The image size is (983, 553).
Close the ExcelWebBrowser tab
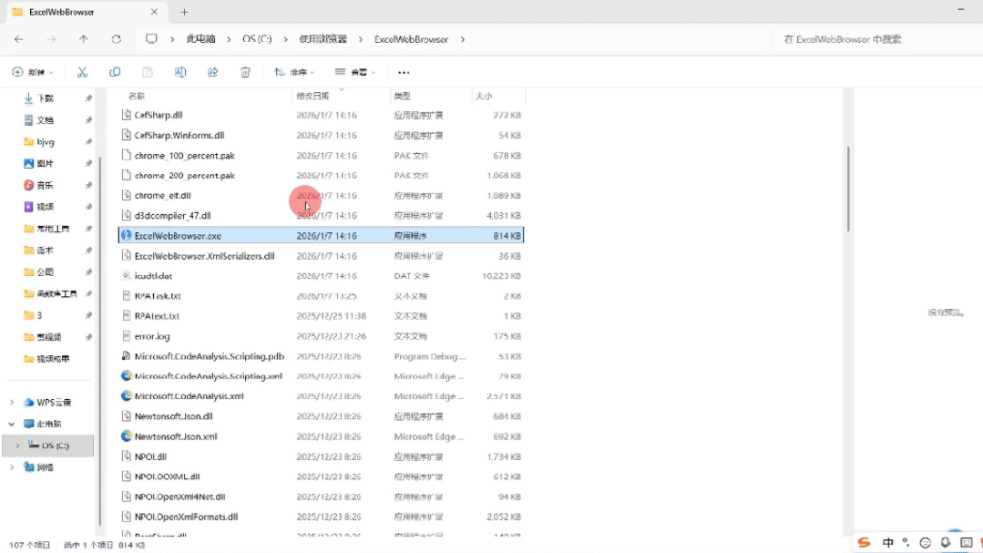pyautogui.click(x=154, y=12)
